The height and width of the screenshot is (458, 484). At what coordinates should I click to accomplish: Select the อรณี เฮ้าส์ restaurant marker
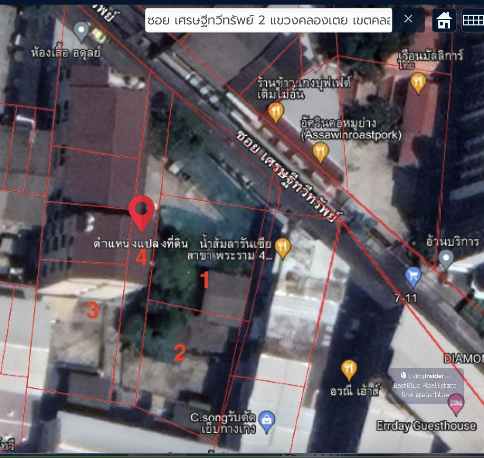coord(348,369)
